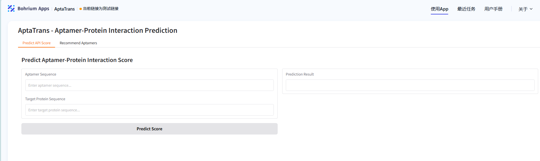Open the 用户手册 user manual
540x161 pixels.
click(493, 9)
